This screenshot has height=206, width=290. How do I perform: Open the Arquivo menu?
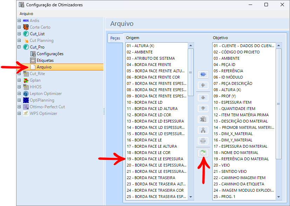coord(26,14)
